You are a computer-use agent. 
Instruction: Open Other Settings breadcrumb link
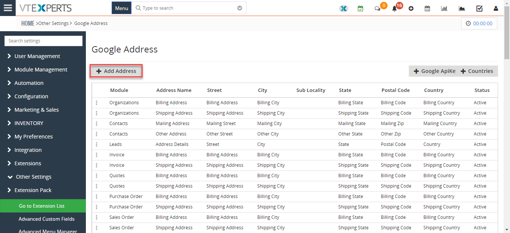click(x=53, y=23)
